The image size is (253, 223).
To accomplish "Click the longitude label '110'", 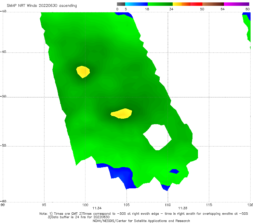I will [x=168, y=205].
